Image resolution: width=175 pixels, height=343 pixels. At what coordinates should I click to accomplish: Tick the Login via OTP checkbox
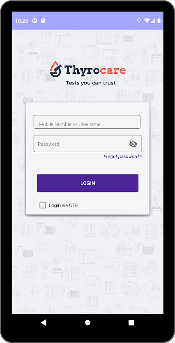tap(43, 205)
